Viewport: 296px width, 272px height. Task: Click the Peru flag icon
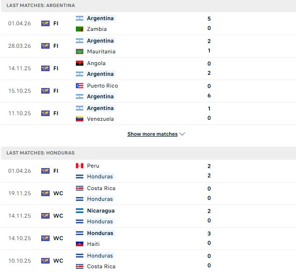[80, 166]
